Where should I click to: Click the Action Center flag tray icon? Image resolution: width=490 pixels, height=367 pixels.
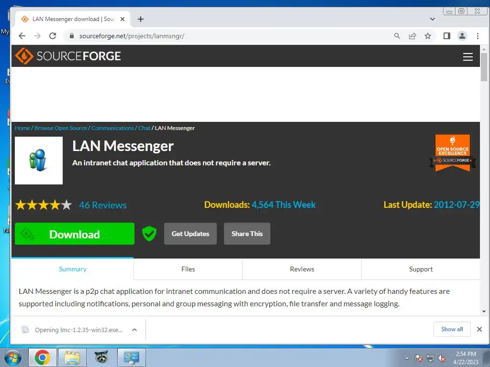point(419,358)
